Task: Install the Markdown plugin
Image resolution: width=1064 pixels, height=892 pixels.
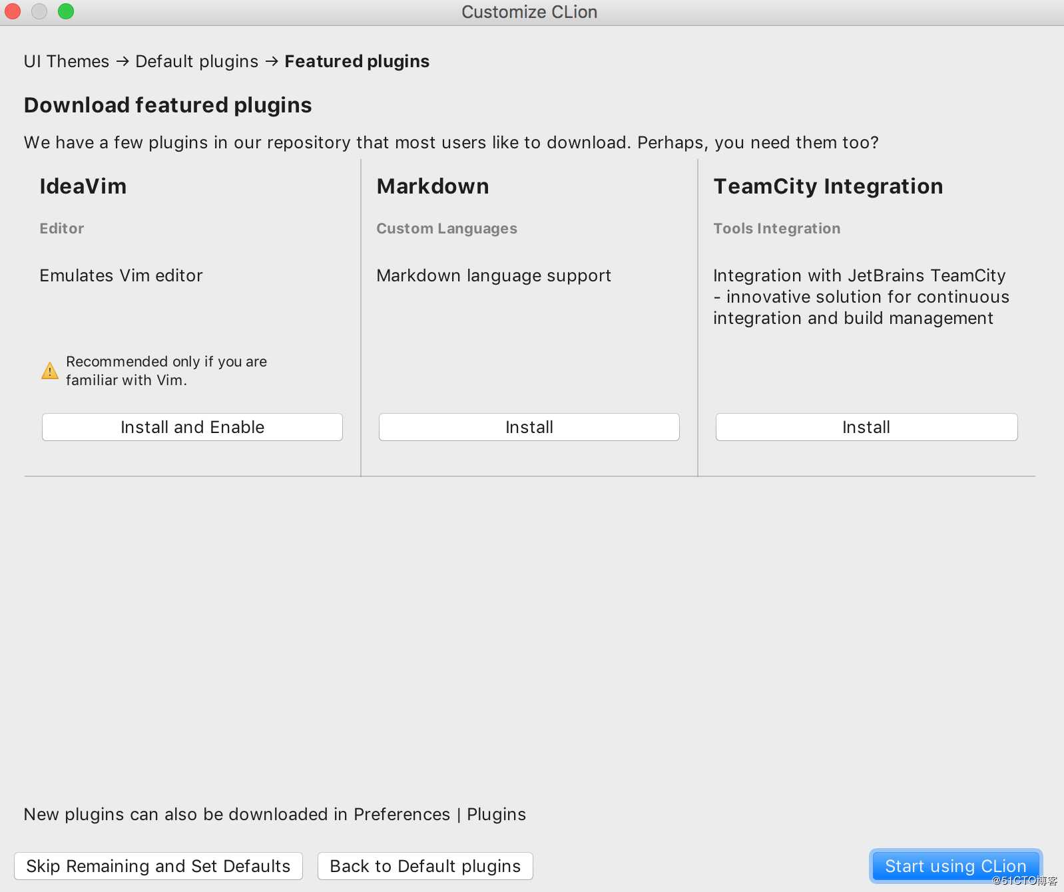Action: [529, 427]
